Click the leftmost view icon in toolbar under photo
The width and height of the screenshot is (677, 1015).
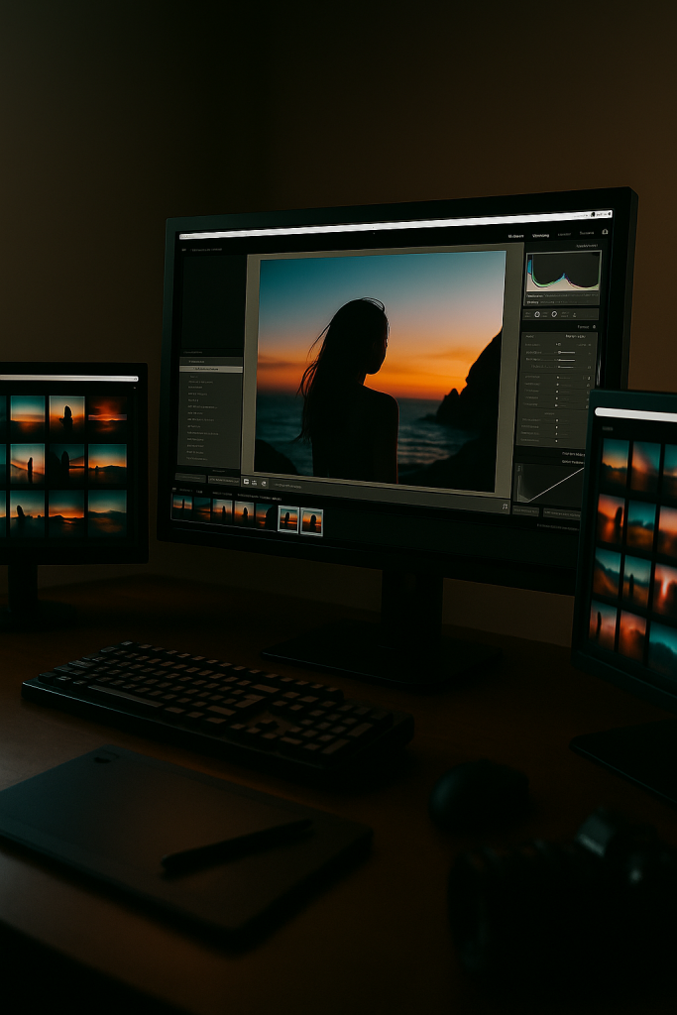246,482
